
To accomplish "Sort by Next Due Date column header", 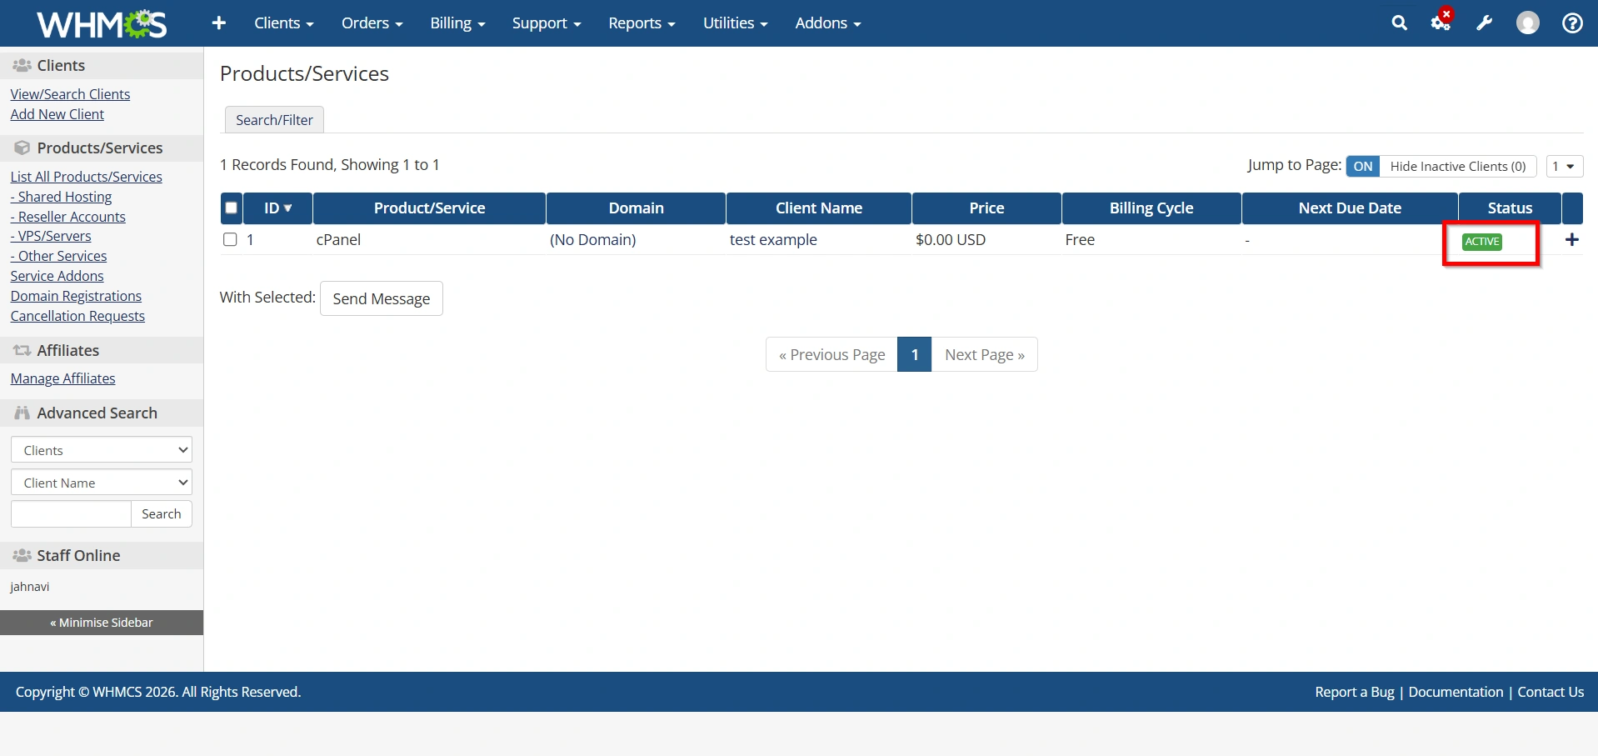I will pyautogui.click(x=1350, y=208).
